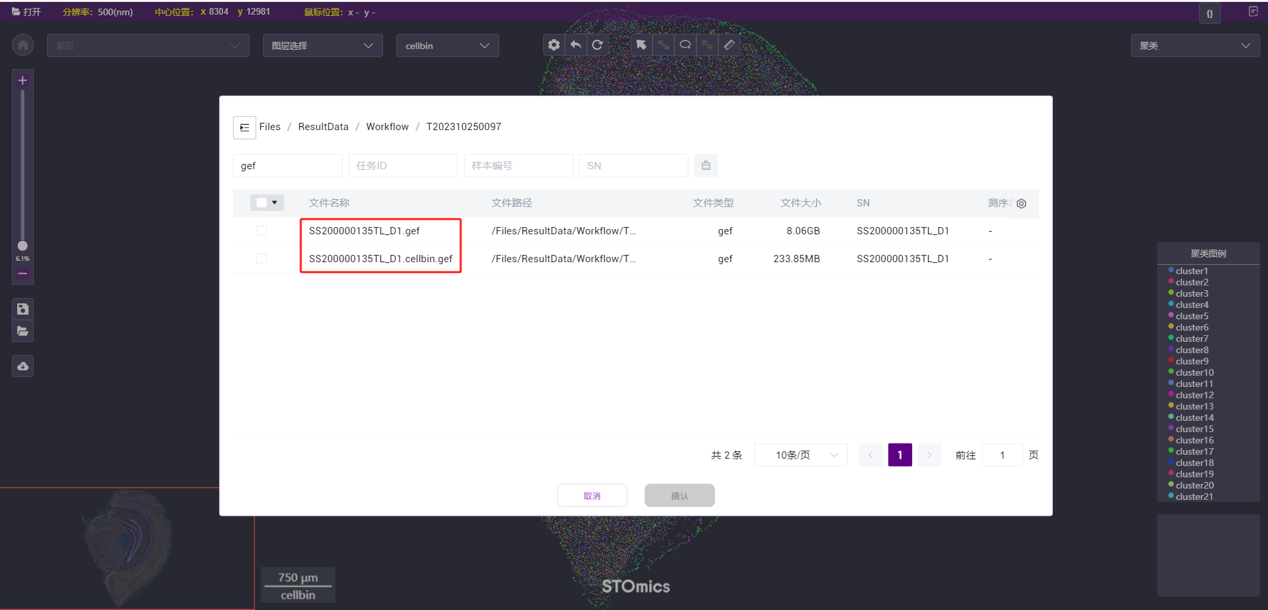The height and width of the screenshot is (610, 1268).
Task: Check the box for SS200000135TL_D1.cellbin.gef
Action: pyautogui.click(x=262, y=259)
